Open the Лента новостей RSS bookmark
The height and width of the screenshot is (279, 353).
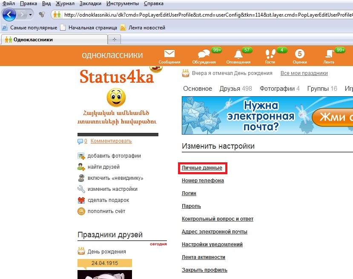[x=143, y=28]
